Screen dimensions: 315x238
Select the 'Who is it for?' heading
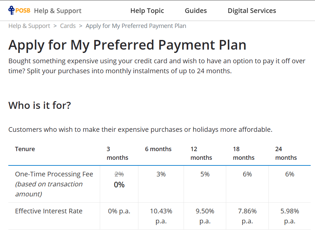click(40, 106)
